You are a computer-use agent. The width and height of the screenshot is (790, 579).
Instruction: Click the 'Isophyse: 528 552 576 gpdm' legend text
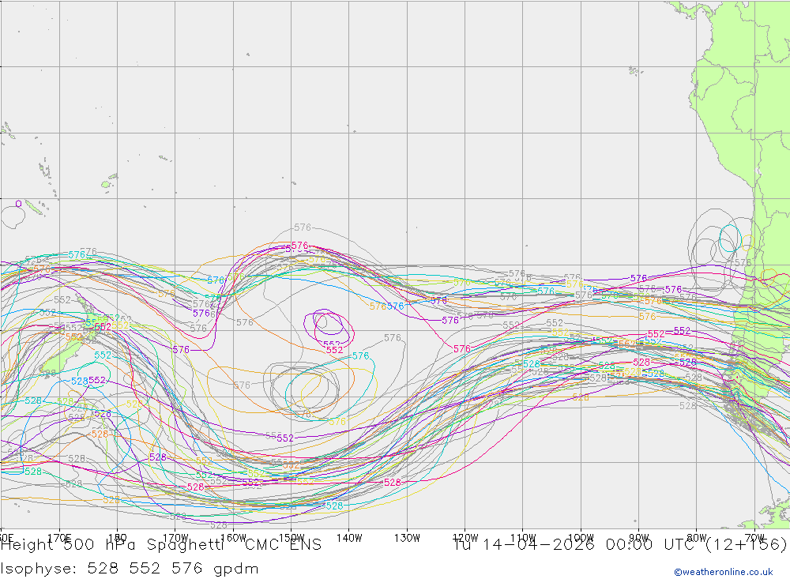[130, 569]
